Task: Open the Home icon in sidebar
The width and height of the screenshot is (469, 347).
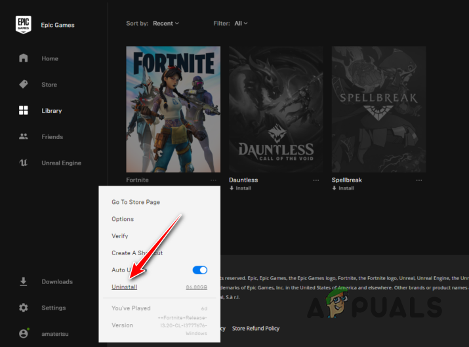Action: [x=24, y=58]
